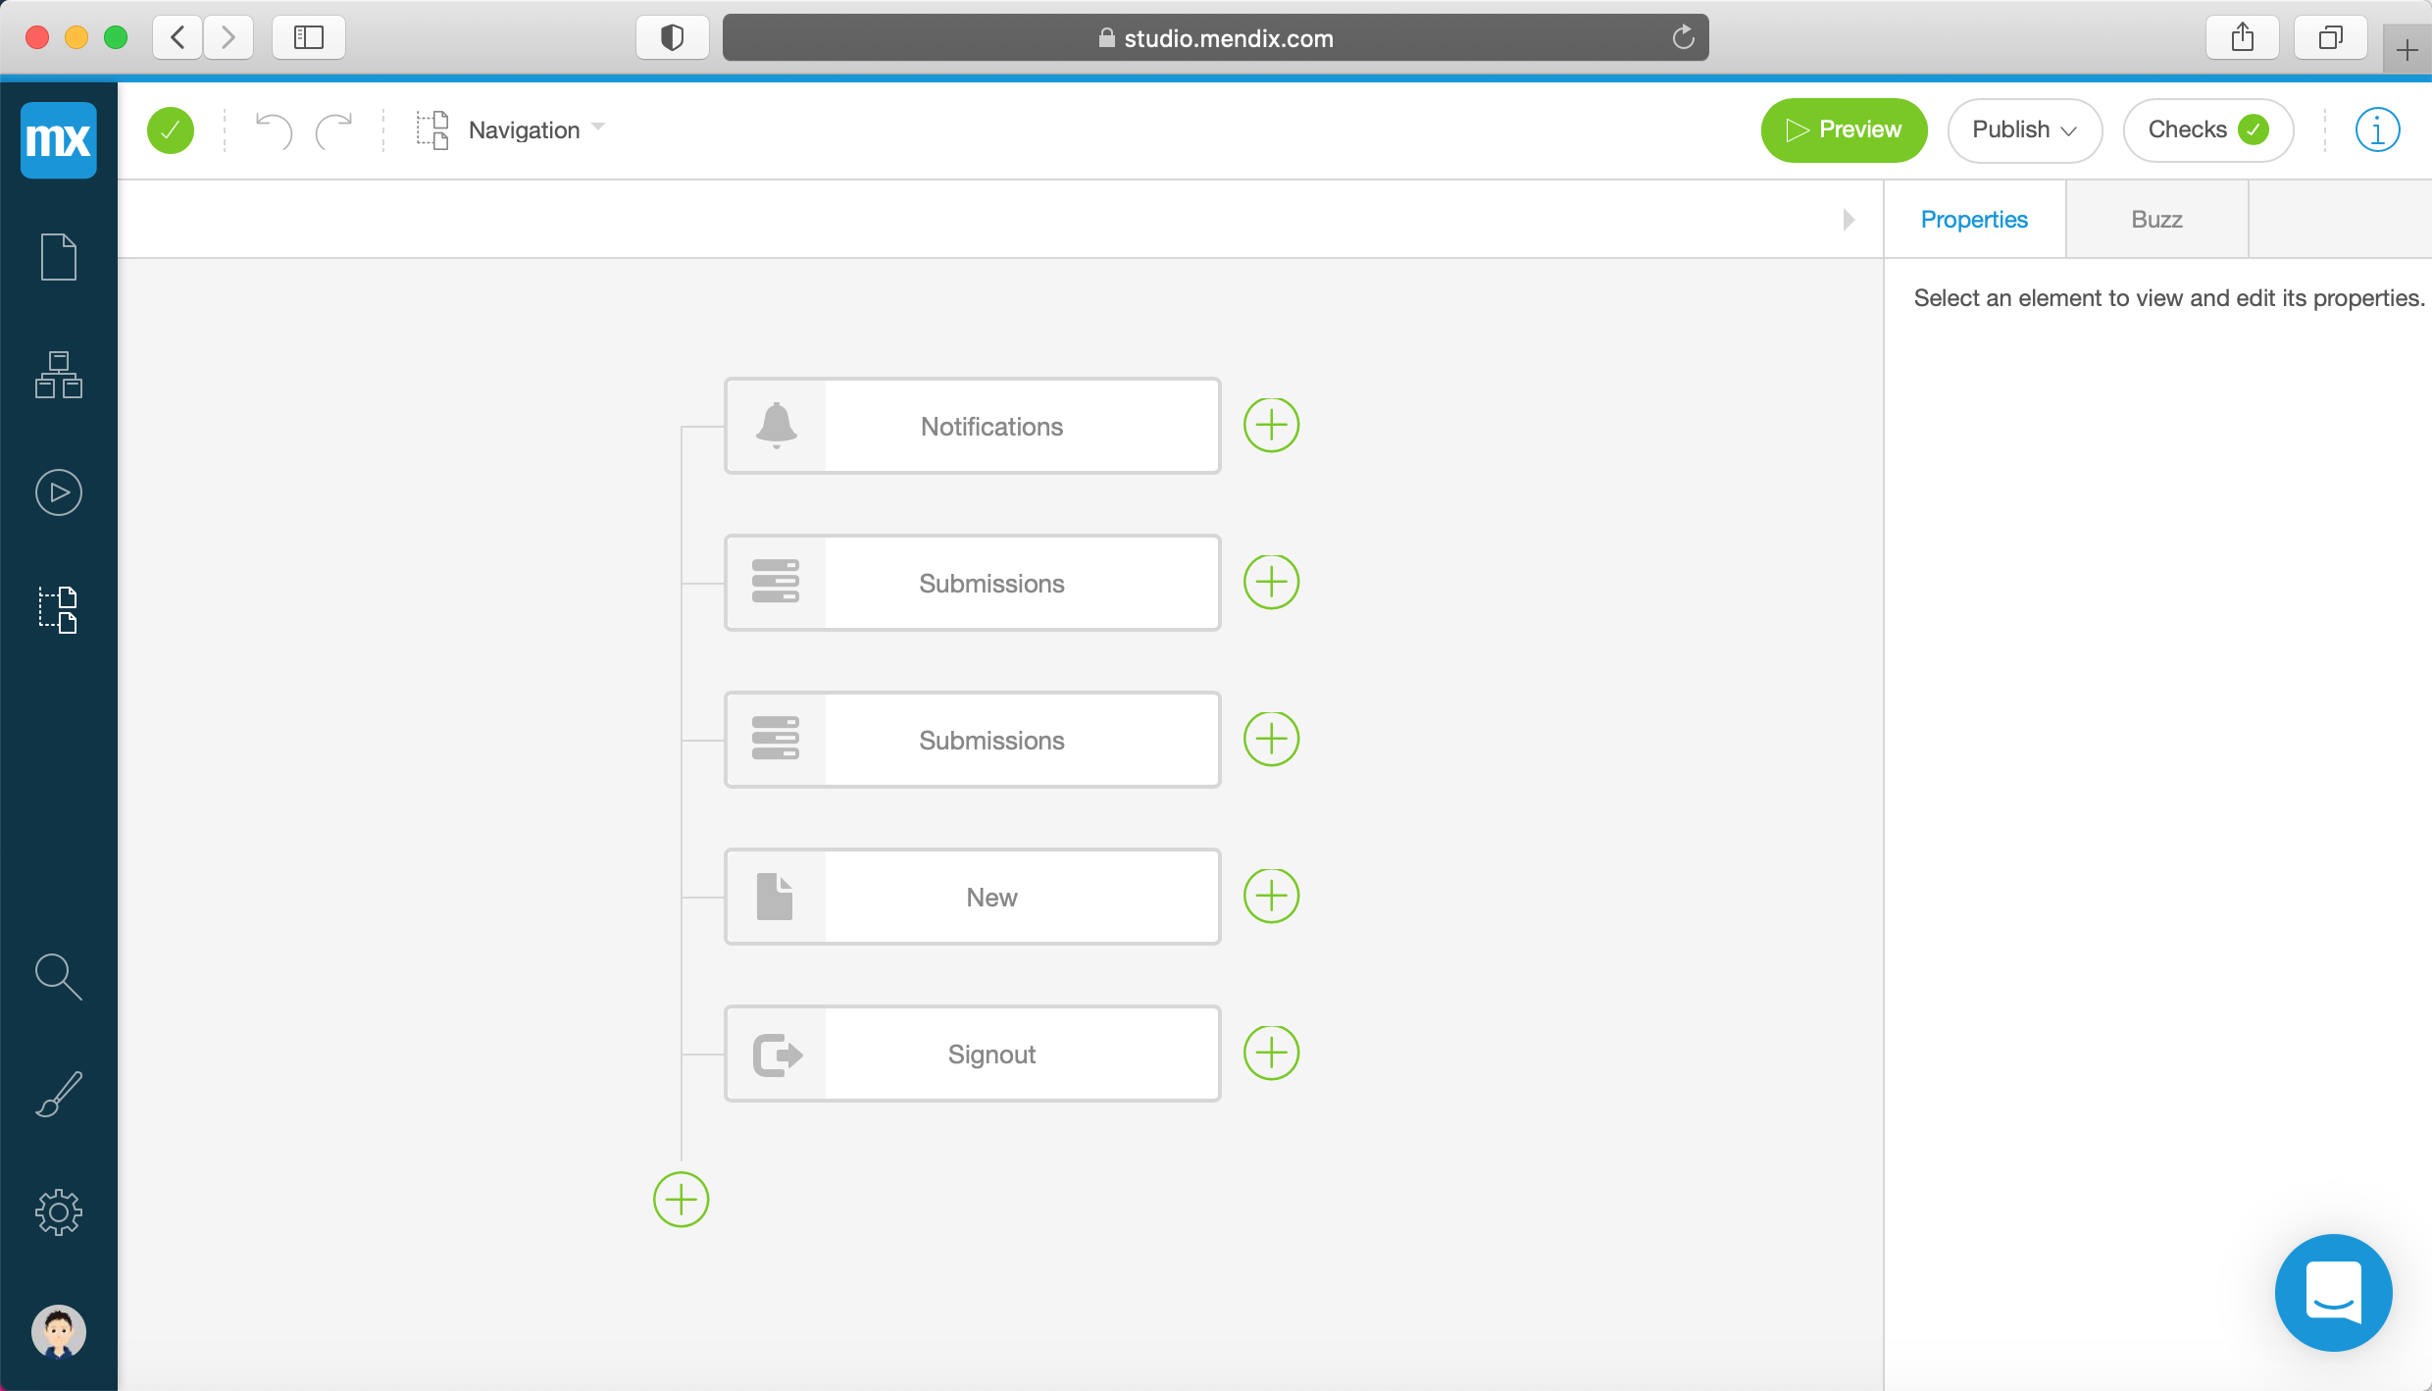Viewport: 2432px width, 1391px height.
Task: Click the redo arrow in toolbar
Action: [x=334, y=129]
